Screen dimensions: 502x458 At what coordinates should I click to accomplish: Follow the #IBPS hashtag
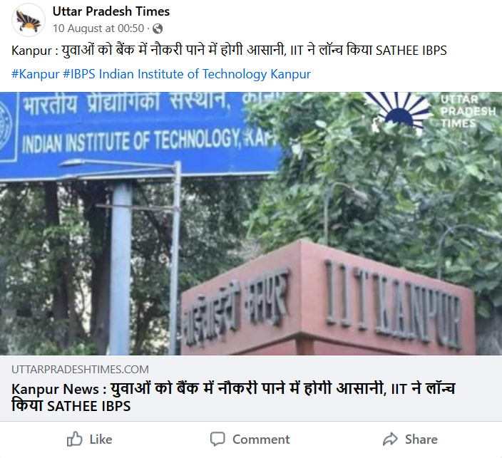click(x=79, y=74)
